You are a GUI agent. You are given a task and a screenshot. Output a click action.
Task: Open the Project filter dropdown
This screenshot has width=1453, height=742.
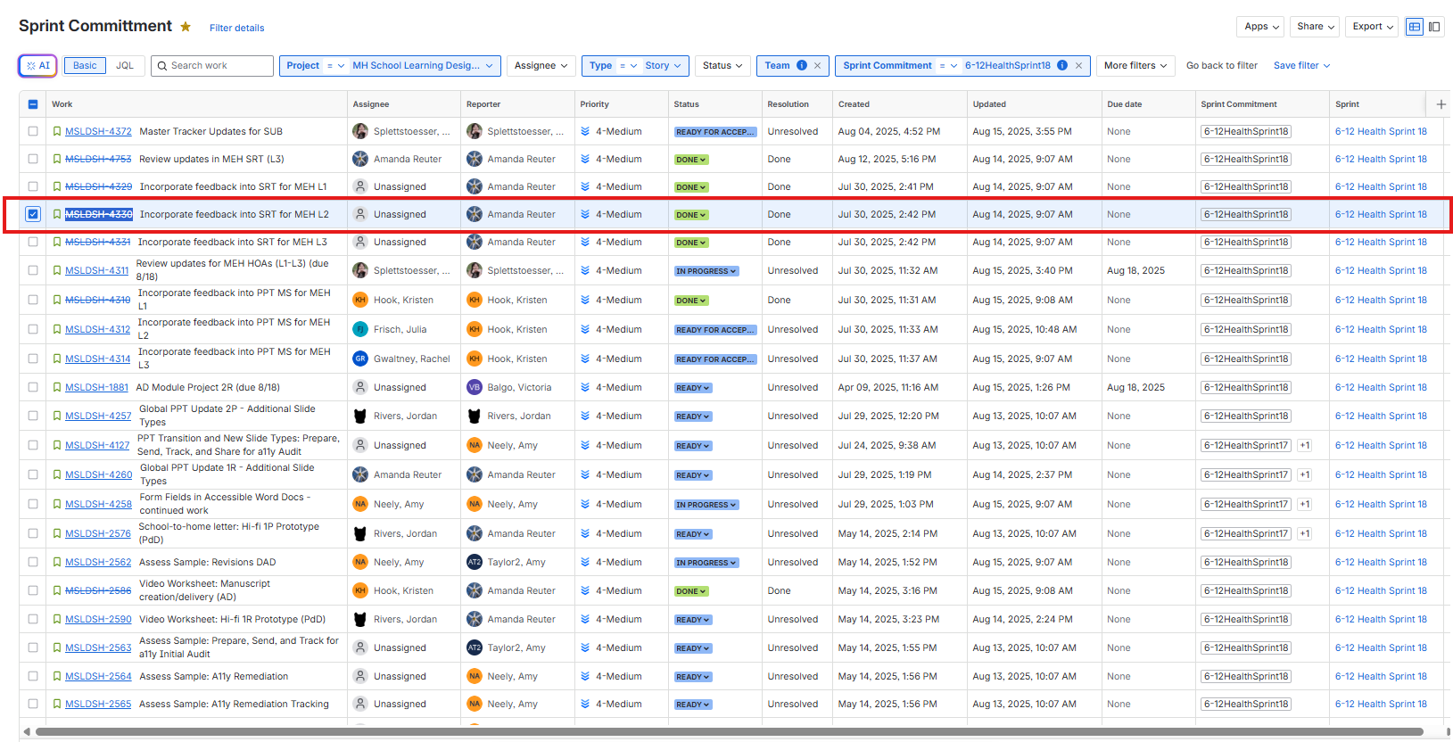[x=390, y=65]
